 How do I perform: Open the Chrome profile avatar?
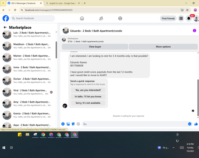tap(195, 10)
